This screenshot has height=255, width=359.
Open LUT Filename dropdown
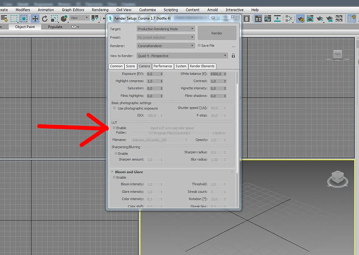coord(160,140)
